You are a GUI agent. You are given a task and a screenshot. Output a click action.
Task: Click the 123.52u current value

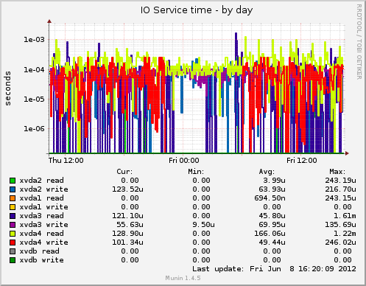127,189
